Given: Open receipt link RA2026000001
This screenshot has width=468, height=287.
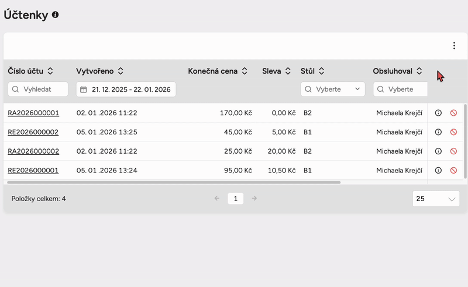Looking at the screenshot, I should point(33,113).
